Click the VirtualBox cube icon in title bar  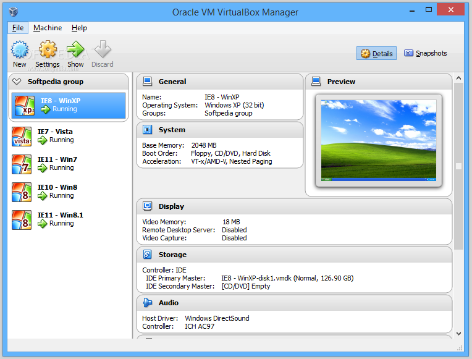pyautogui.click(x=14, y=12)
